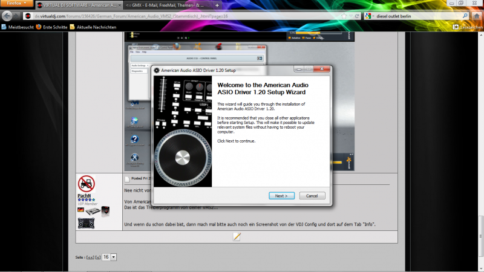Click the post document icon beside Posted Fri
Screen dimensions: 484x272
click(127, 179)
